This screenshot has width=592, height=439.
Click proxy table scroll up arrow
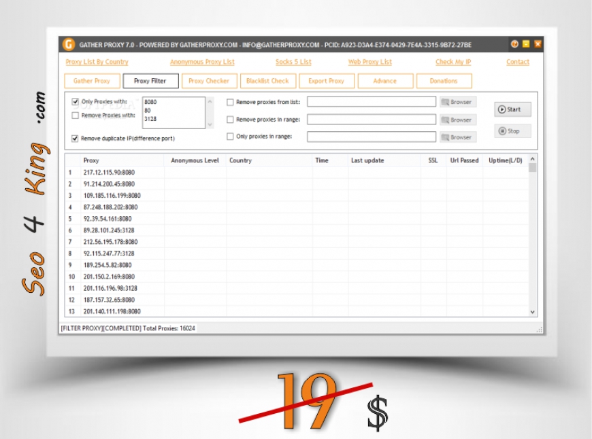pos(532,159)
